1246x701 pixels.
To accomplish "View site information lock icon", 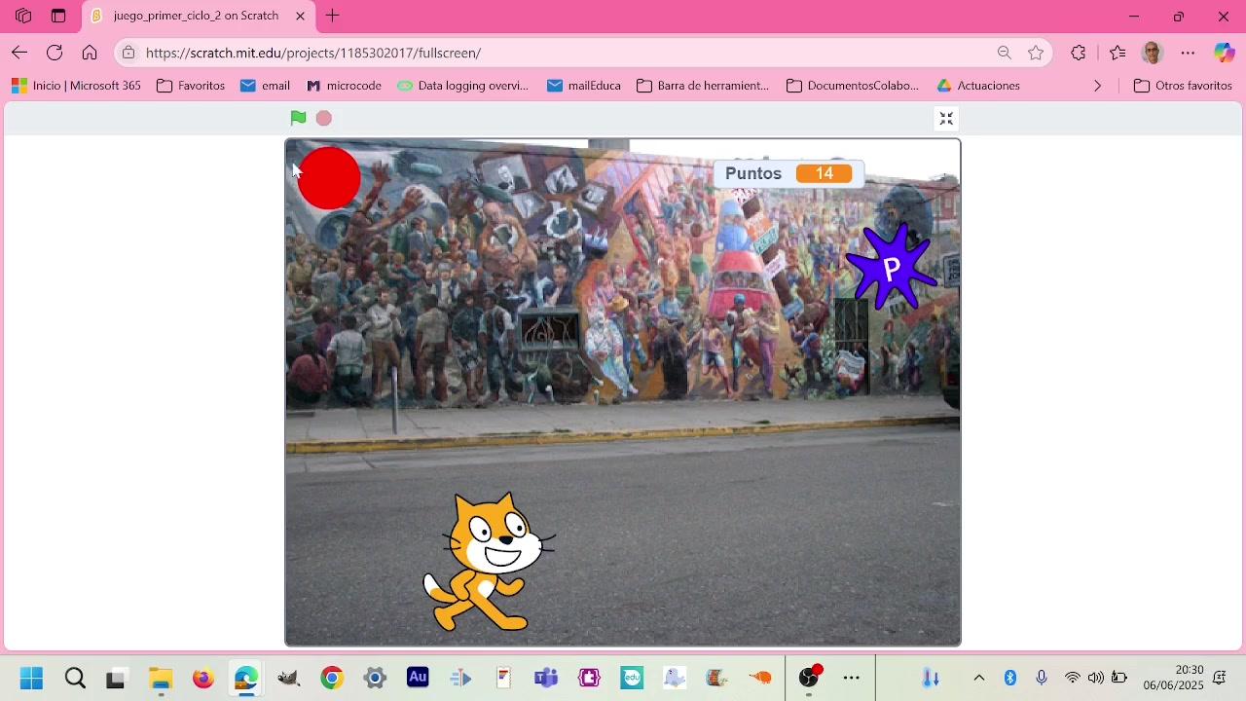I will click(128, 53).
